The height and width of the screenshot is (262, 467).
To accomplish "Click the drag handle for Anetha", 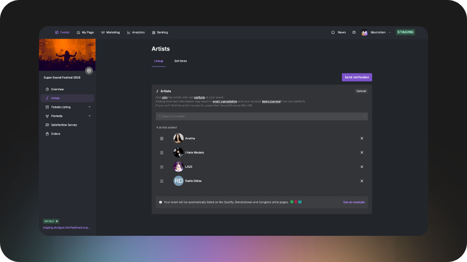I will coord(162,138).
